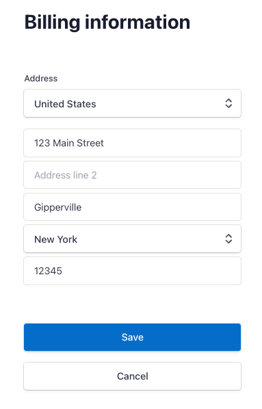Image resolution: width=262 pixels, height=409 pixels.
Task: Click the white 'Save' label on the blue button
Action: pyautogui.click(x=133, y=337)
